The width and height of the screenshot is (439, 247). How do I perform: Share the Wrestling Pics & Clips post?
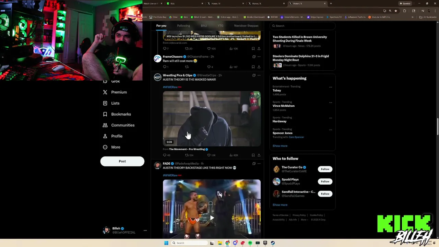(259, 155)
